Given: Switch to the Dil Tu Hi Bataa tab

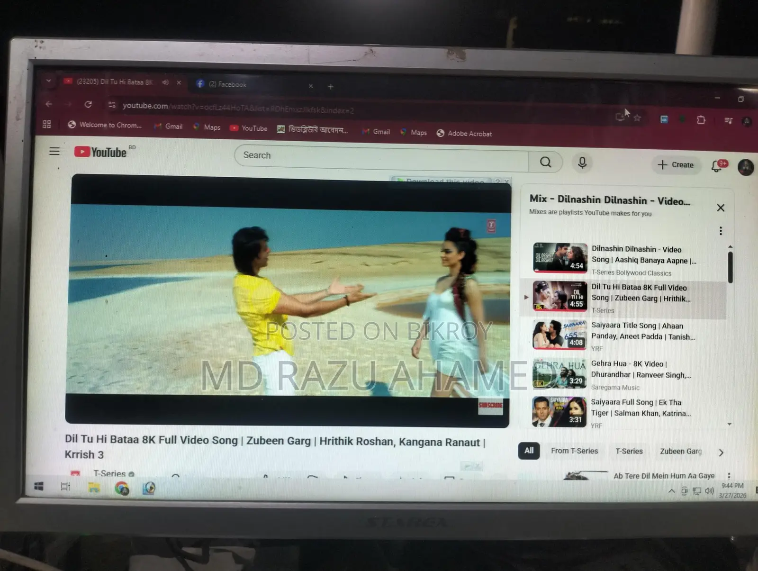Looking at the screenshot, I should point(115,82).
